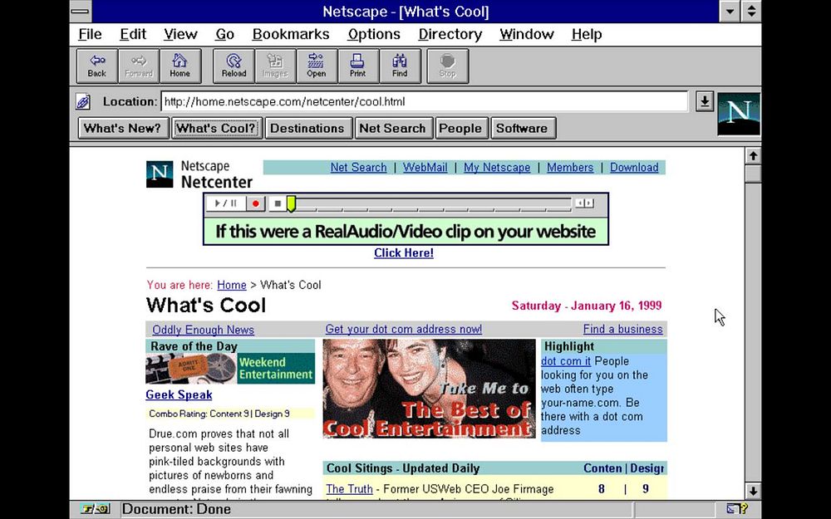The width and height of the screenshot is (831, 519).
Task: Click the vertical scrollbar thumb
Action: click(x=753, y=174)
